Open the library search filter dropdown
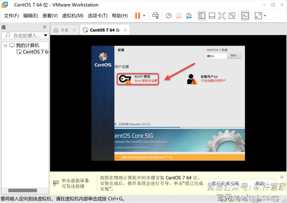This screenshot has height=203, width=287. [x=46, y=35]
